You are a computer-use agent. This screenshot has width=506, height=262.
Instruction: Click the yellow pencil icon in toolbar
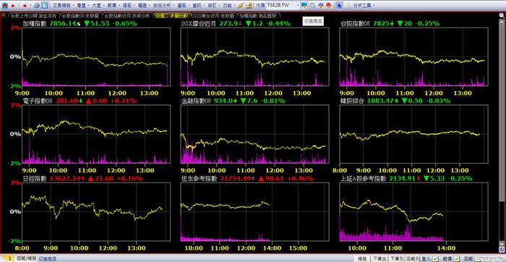point(241,6)
